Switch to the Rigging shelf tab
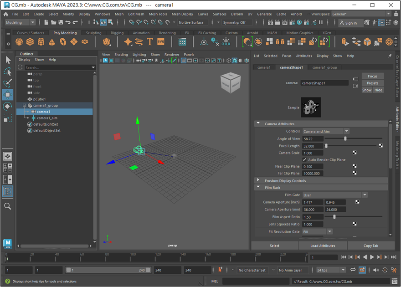The image size is (401, 287). pyautogui.click(x=117, y=33)
